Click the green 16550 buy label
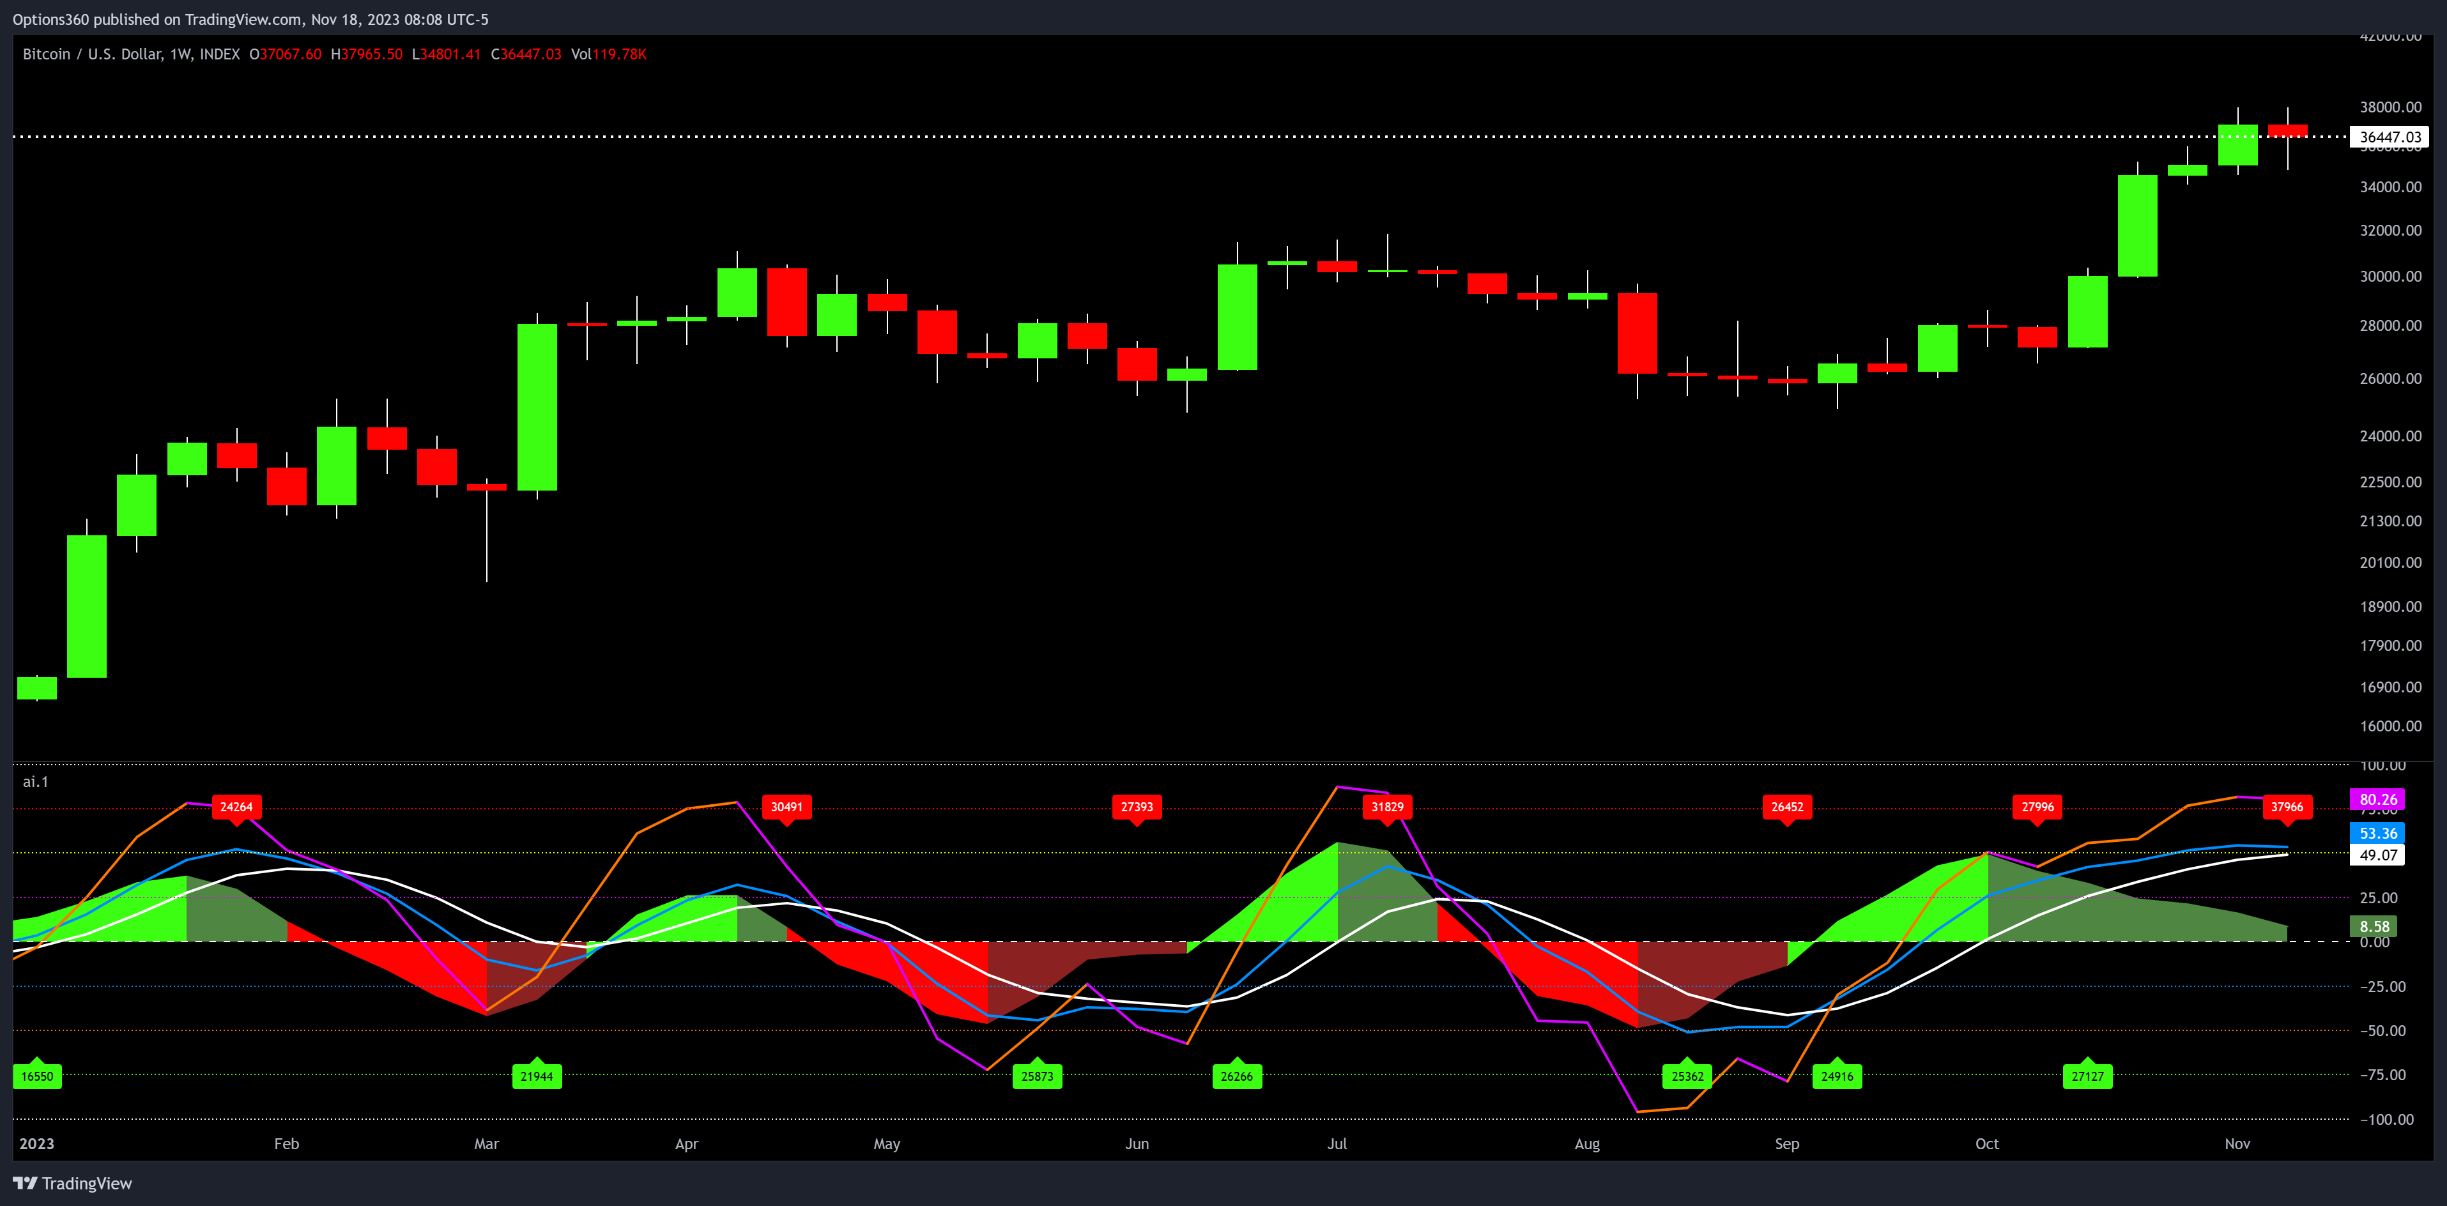The image size is (2447, 1206). click(x=37, y=1076)
